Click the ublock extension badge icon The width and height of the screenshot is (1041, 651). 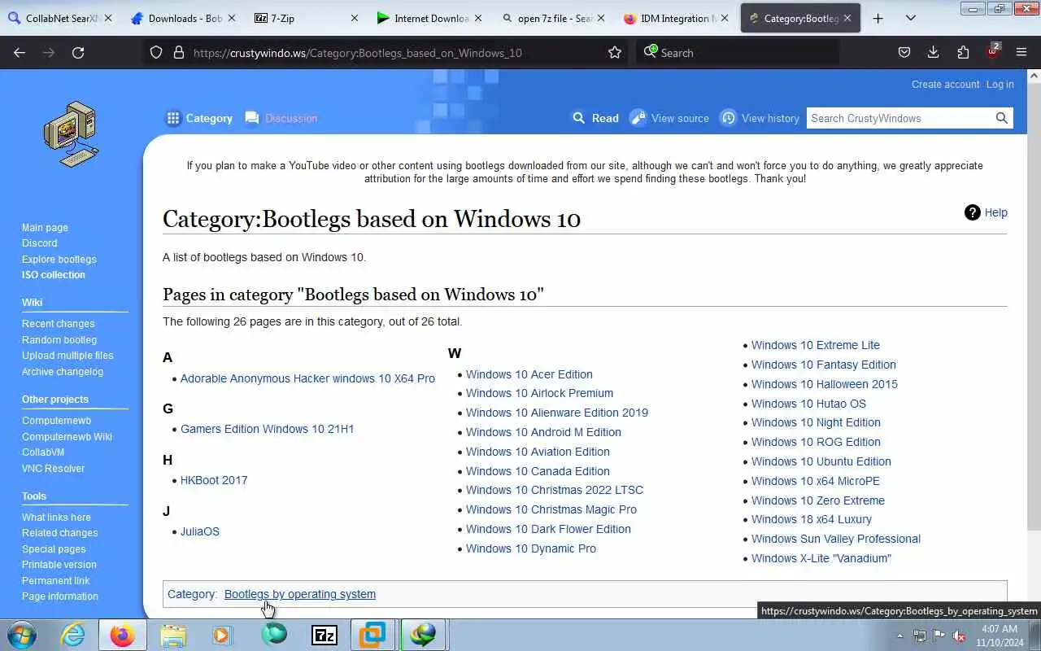click(992, 51)
